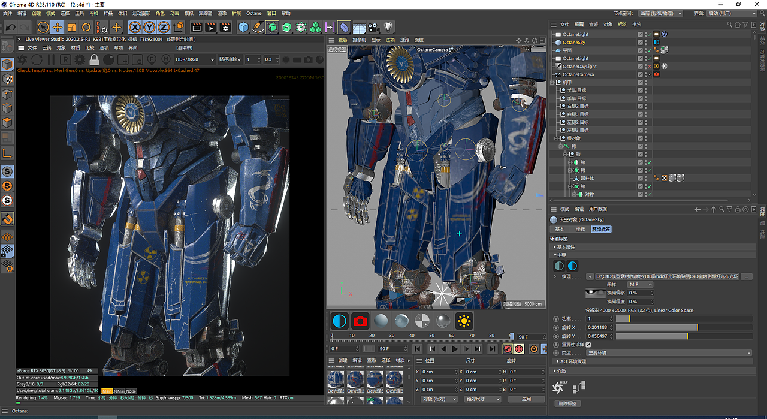Screen dimensions: 767x419
Task: Adjust the 旋转 X slider
Action: 684,327
